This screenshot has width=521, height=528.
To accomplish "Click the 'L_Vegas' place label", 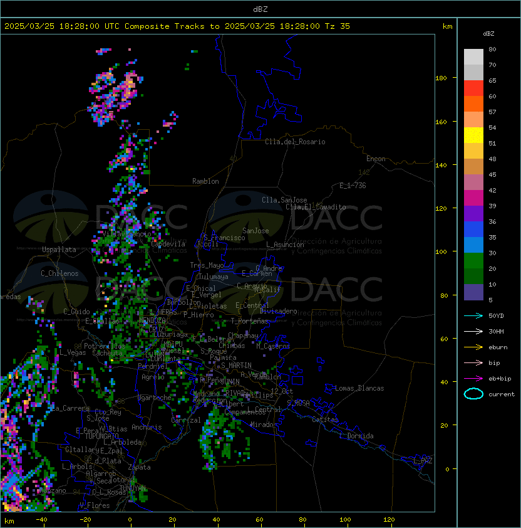I will [73, 352].
